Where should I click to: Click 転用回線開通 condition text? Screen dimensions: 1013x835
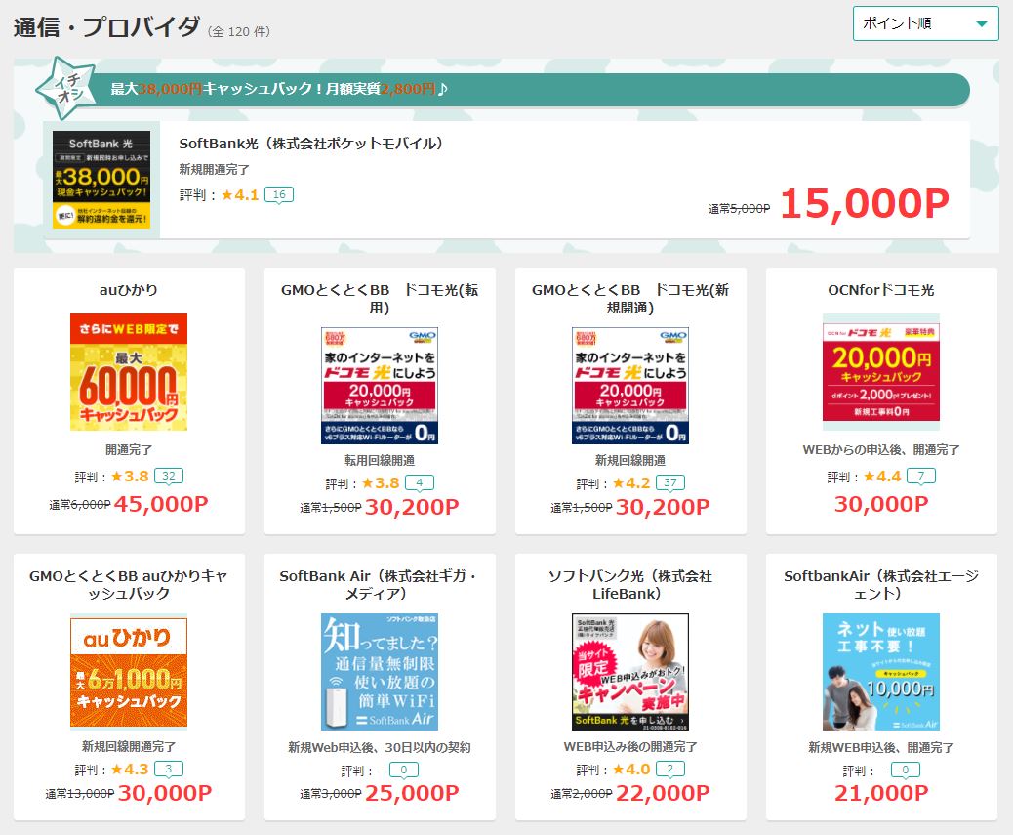coord(380,460)
